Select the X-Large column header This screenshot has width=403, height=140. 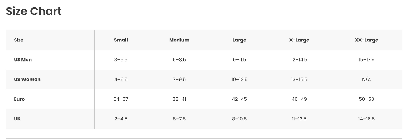click(x=299, y=40)
